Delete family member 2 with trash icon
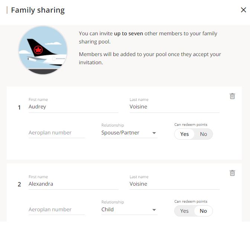This screenshot has width=250, height=225. [232, 173]
